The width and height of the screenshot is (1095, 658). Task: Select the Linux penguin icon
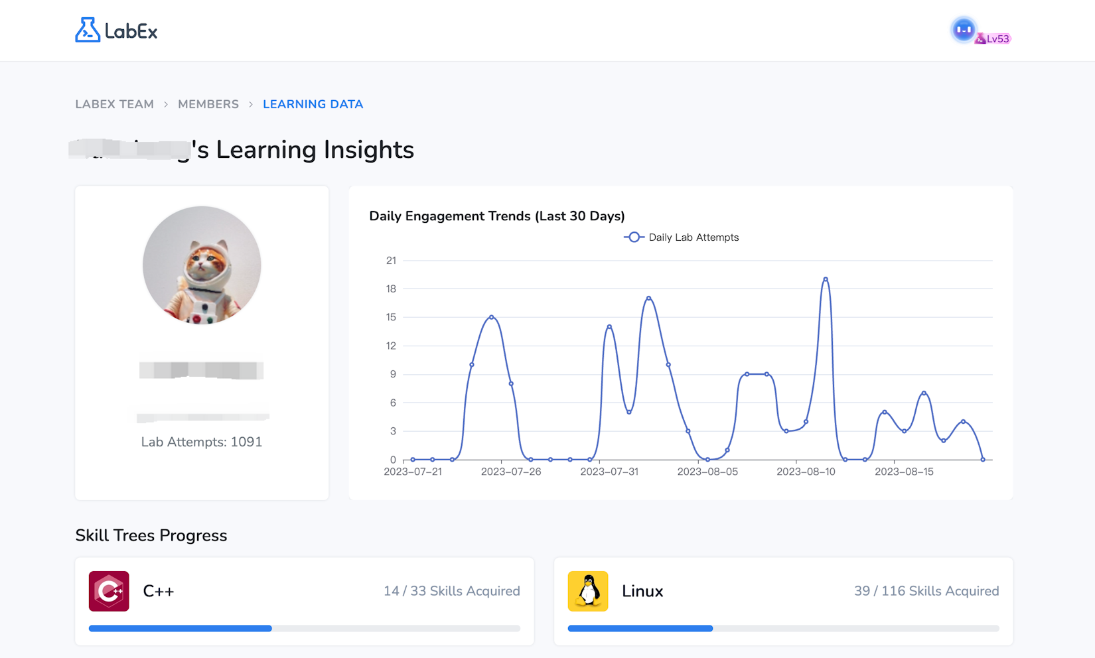click(587, 590)
